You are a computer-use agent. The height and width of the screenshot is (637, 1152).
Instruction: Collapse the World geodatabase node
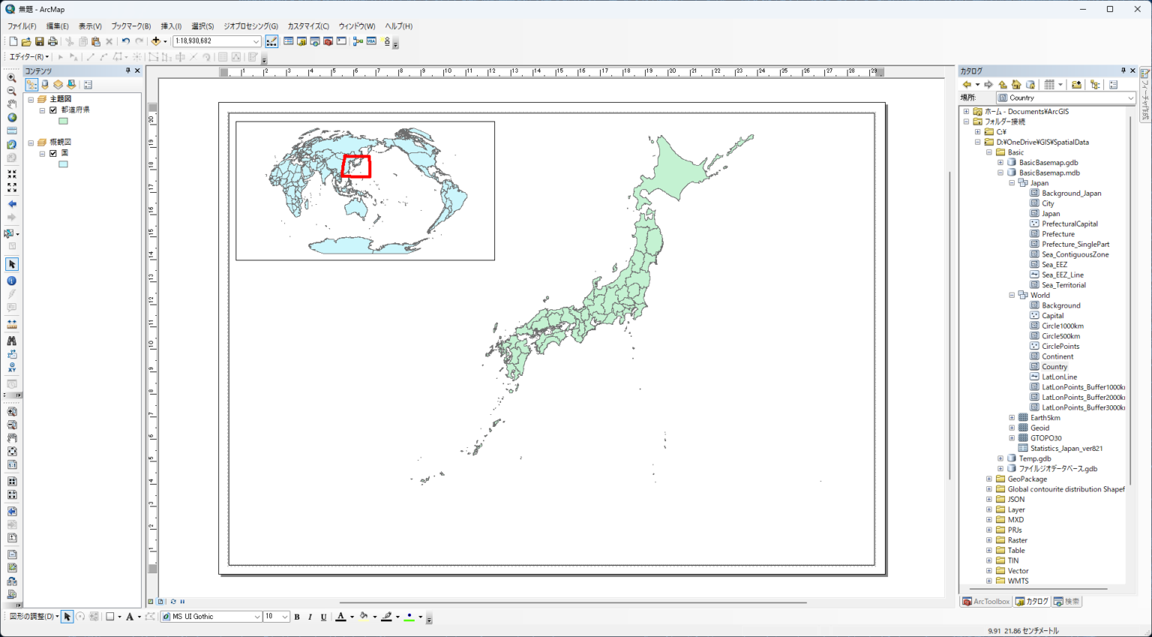[1011, 295]
